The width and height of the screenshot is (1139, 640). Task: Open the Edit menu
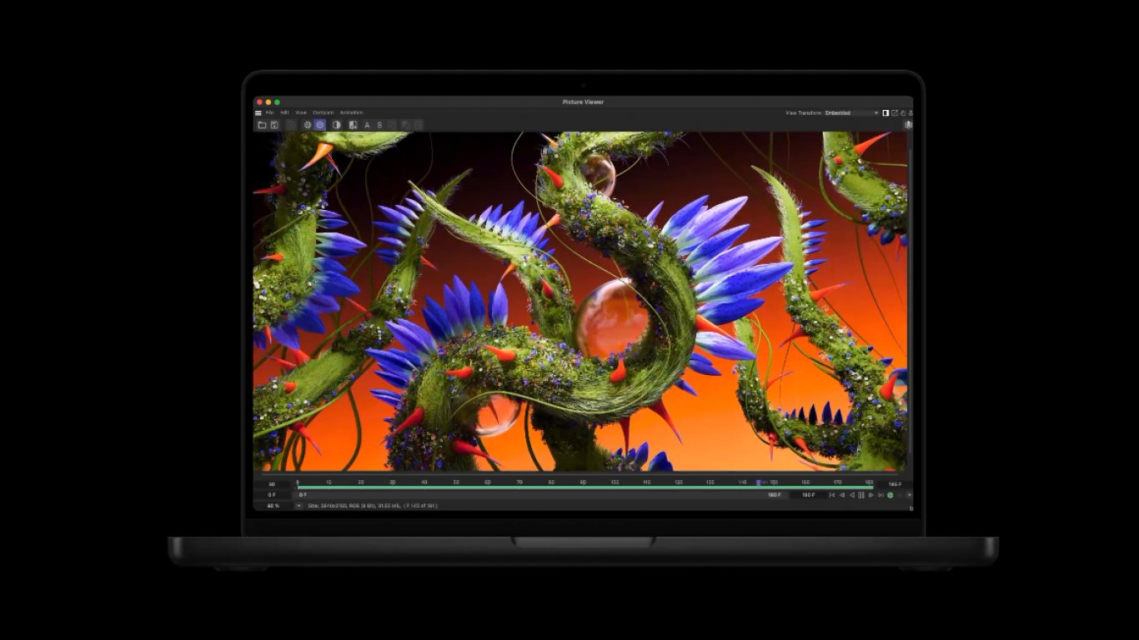(x=284, y=112)
